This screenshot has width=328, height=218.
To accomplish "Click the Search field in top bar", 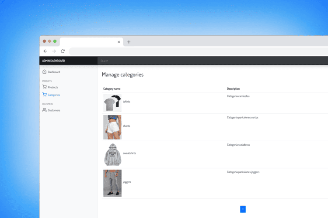I will [213, 61].
